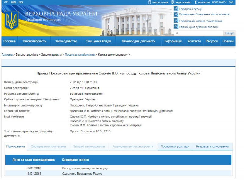This screenshot has height=180, width=244.
Task: Open the RSS feed icon
Action: click(231, 2)
